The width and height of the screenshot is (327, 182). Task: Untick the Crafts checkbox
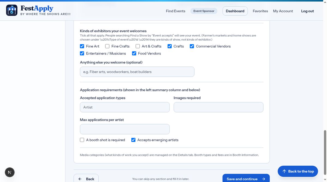tap(169, 46)
